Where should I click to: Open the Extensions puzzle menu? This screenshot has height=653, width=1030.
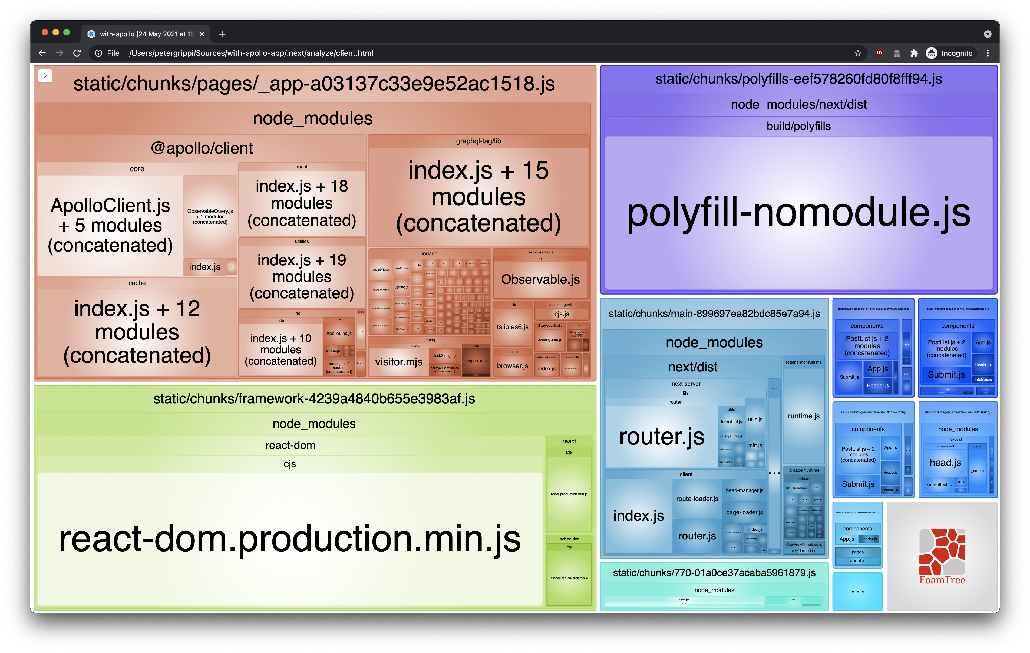[x=914, y=53]
